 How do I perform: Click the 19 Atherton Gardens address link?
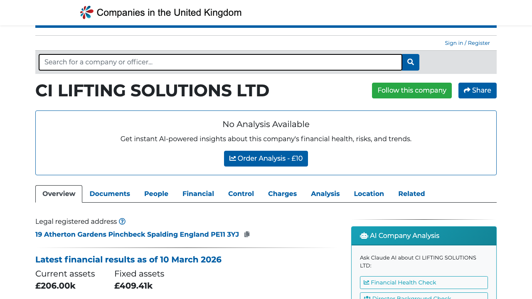[137, 234]
